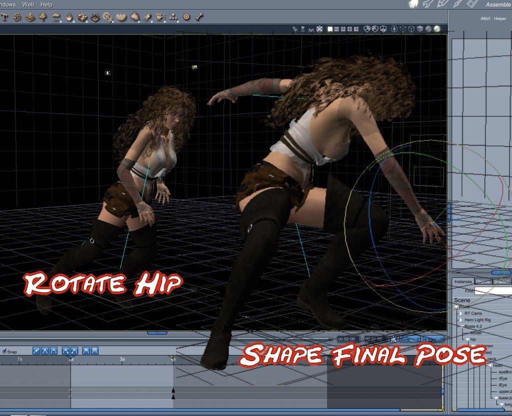This screenshot has height=416, width=512.
Task: Click the current time field 00:02:00
Action: [x=348, y=339]
